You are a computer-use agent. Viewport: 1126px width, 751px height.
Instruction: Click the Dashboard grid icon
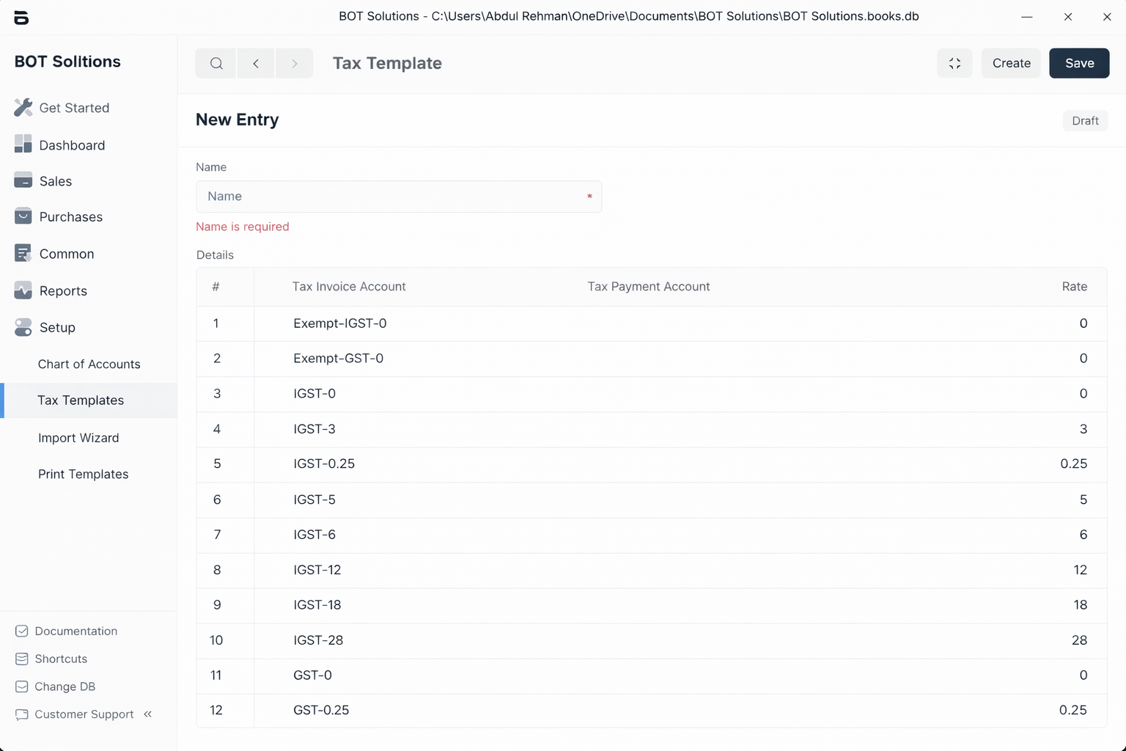(23, 144)
